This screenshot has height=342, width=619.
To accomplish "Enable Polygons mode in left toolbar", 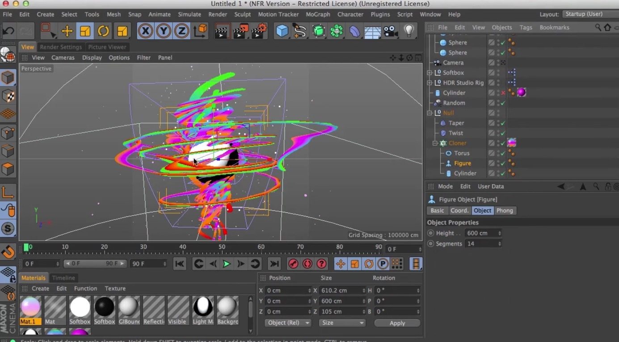I will (x=8, y=169).
